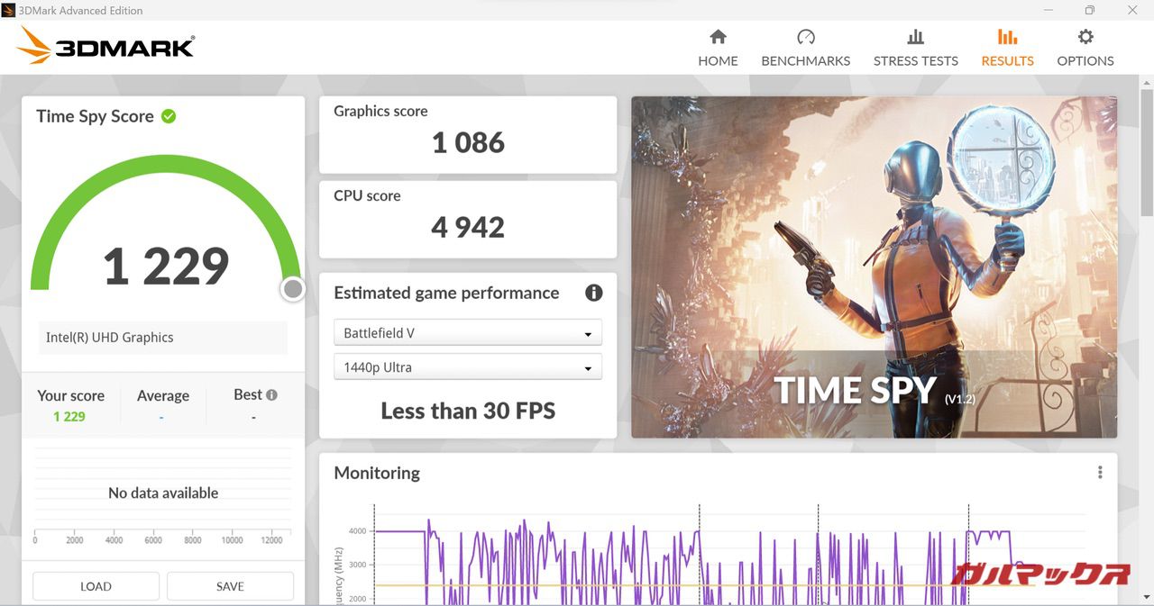
Task: Click the SAVE button
Action: 230,586
